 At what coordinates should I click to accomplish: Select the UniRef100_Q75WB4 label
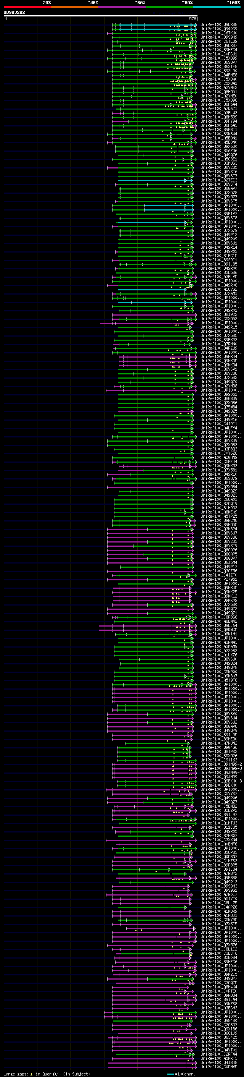pos(219,407)
